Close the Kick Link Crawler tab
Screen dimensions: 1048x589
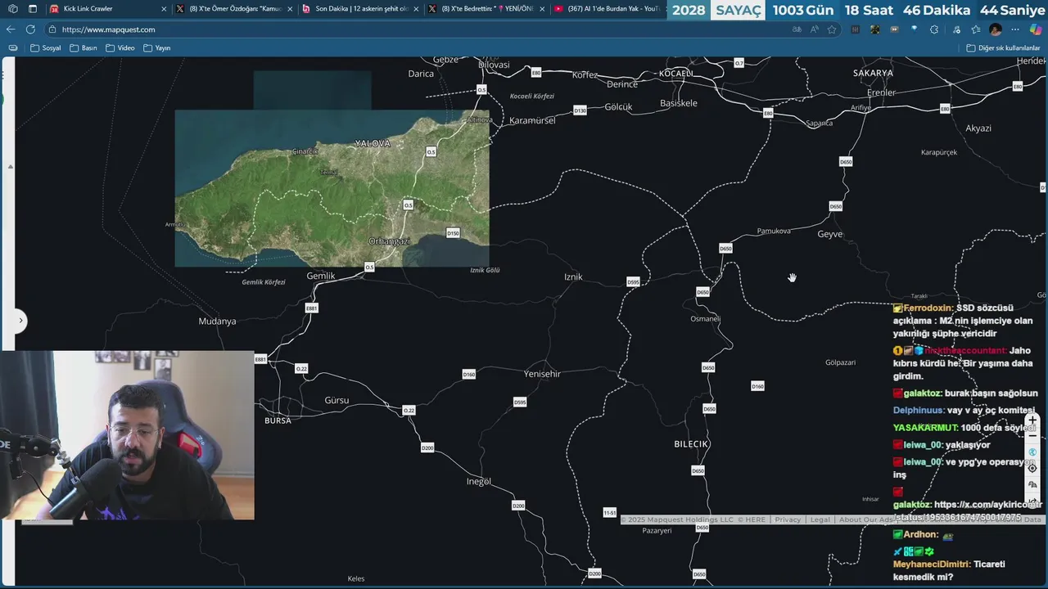point(164,9)
